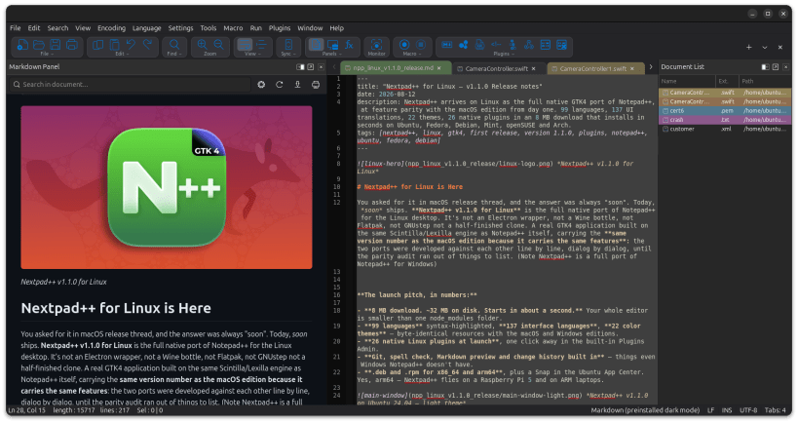Toggle word wrap in View group
Image resolution: width=798 pixels, height=423 pixels.
click(x=245, y=45)
